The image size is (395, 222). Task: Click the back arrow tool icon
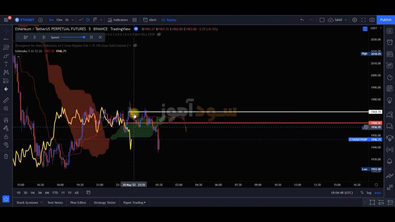pos(6,89)
